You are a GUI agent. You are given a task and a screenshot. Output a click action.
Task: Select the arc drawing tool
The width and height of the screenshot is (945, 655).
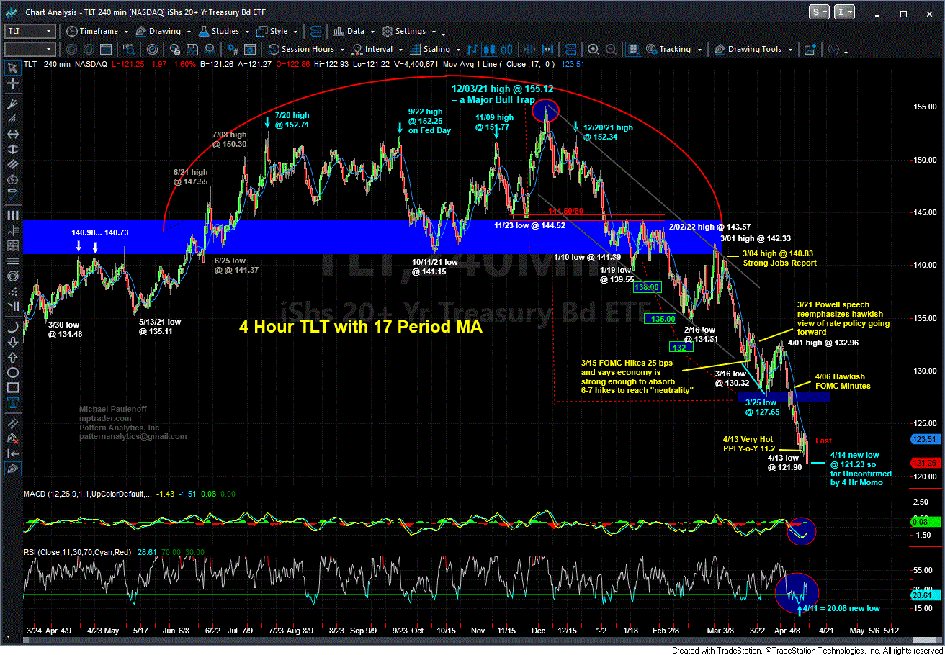point(12,327)
